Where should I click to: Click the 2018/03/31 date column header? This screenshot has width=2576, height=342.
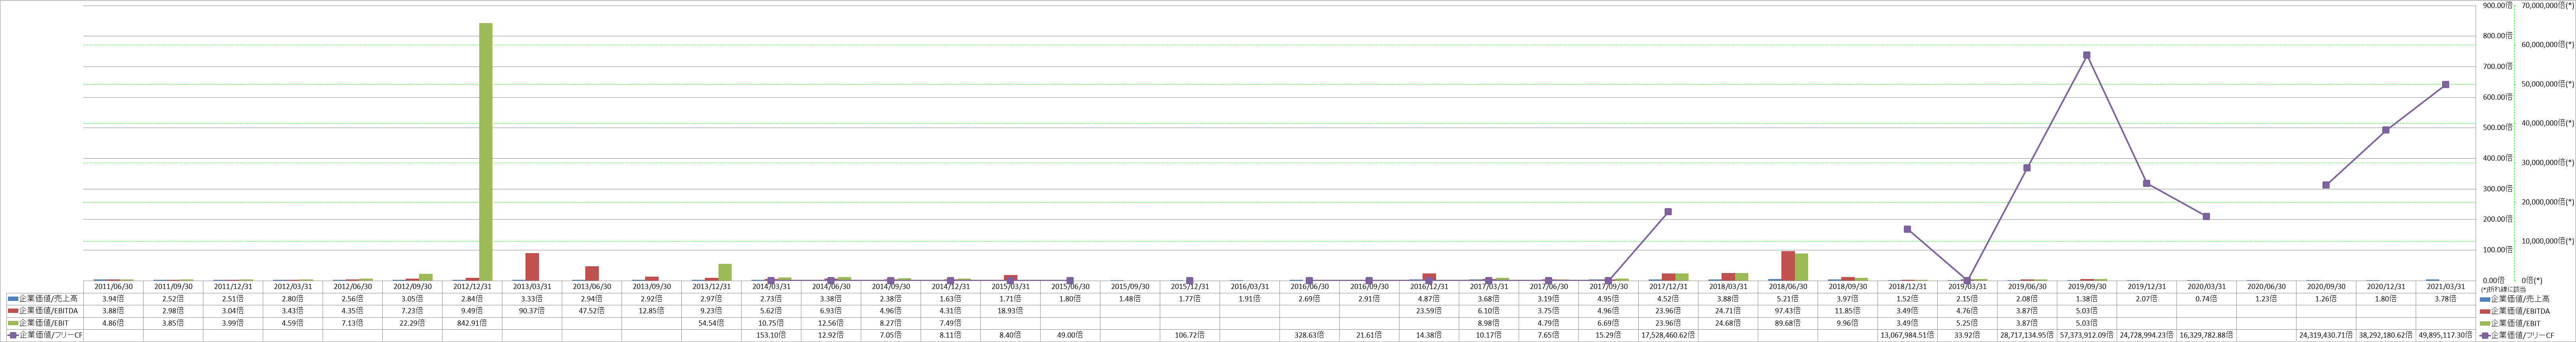(x=1728, y=286)
